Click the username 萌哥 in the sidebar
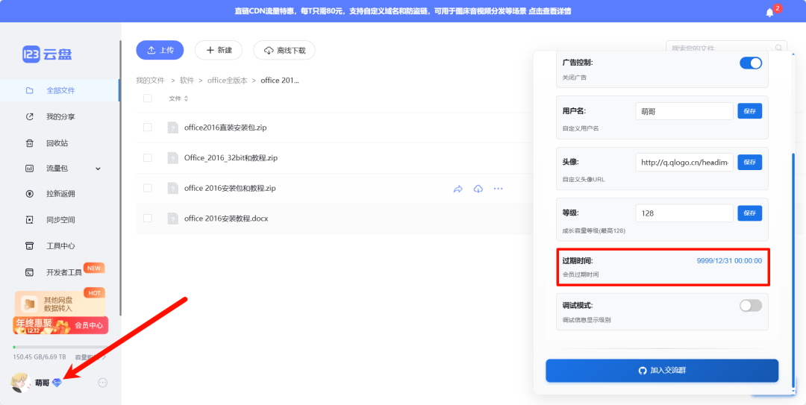 pyautogui.click(x=42, y=383)
